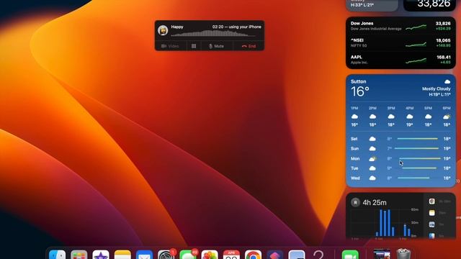
Task: Open Calendar from the Dock
Action: coord(231,255)
